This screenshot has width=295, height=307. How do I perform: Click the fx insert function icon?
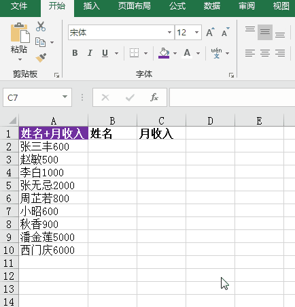[154, 97]
